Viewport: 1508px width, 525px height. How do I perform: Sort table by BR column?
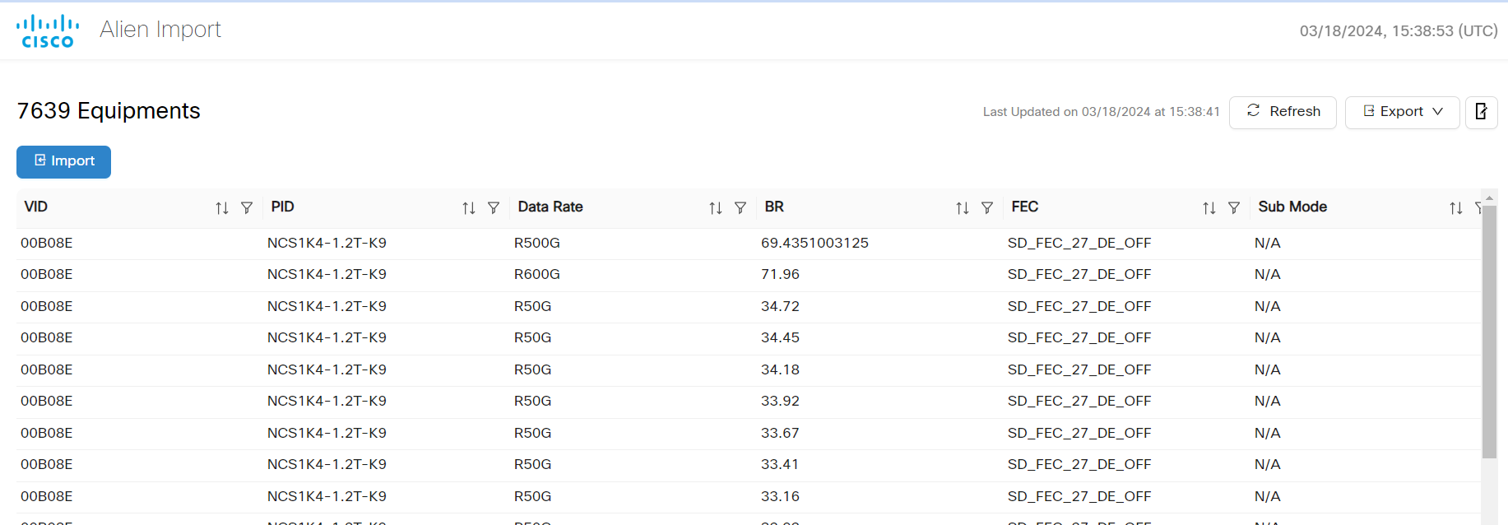(963, 208)
